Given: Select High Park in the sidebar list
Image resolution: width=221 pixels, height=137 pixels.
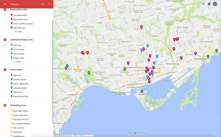Looking at the screenshot, I should tap(17, 75).
